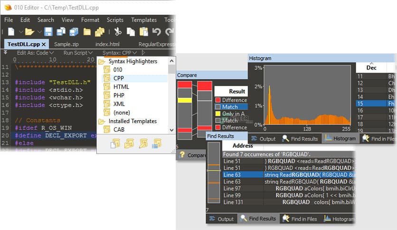Open the Scripts menu

tap(115, 20)
